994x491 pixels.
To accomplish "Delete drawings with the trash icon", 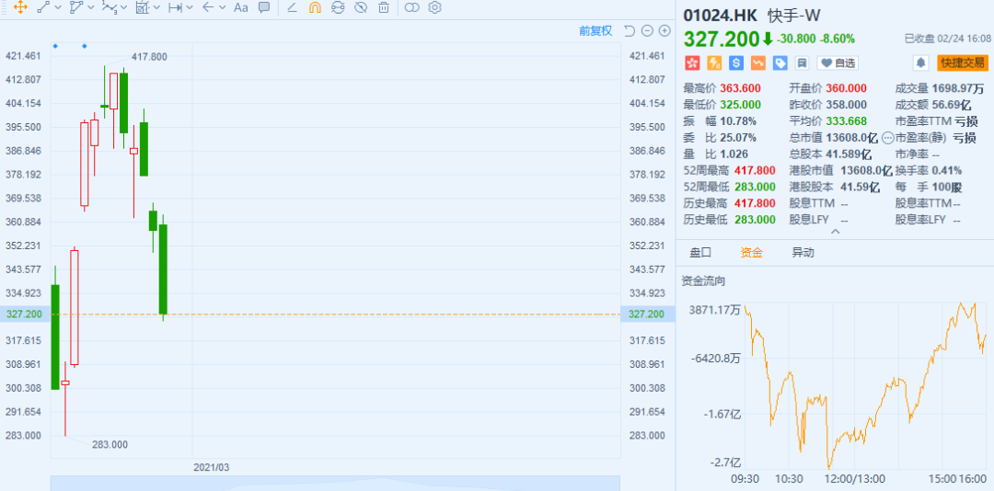I will tap(384, 7).
